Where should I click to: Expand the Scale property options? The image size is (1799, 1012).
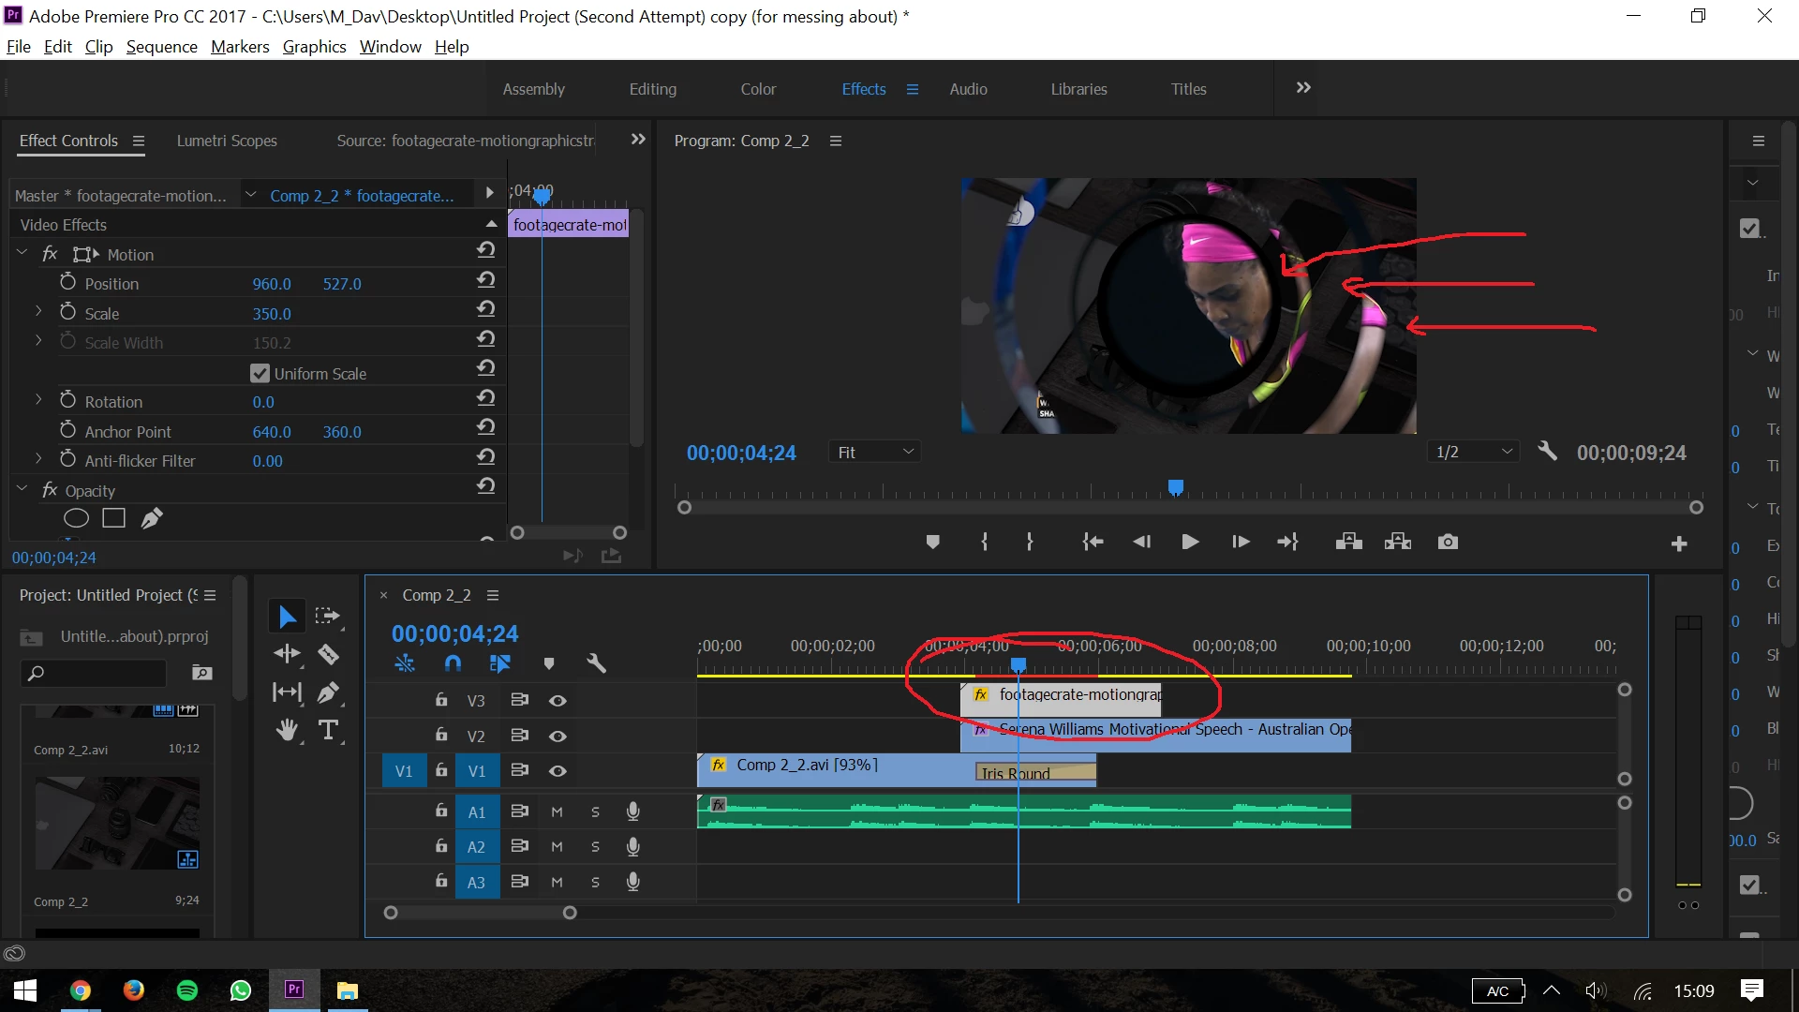38,312
